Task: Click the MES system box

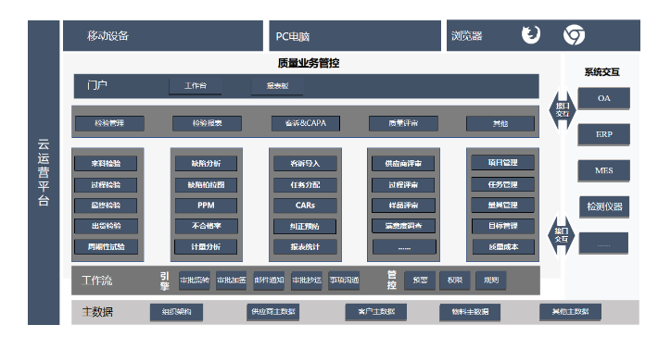Action: click(x=604, y=170)
